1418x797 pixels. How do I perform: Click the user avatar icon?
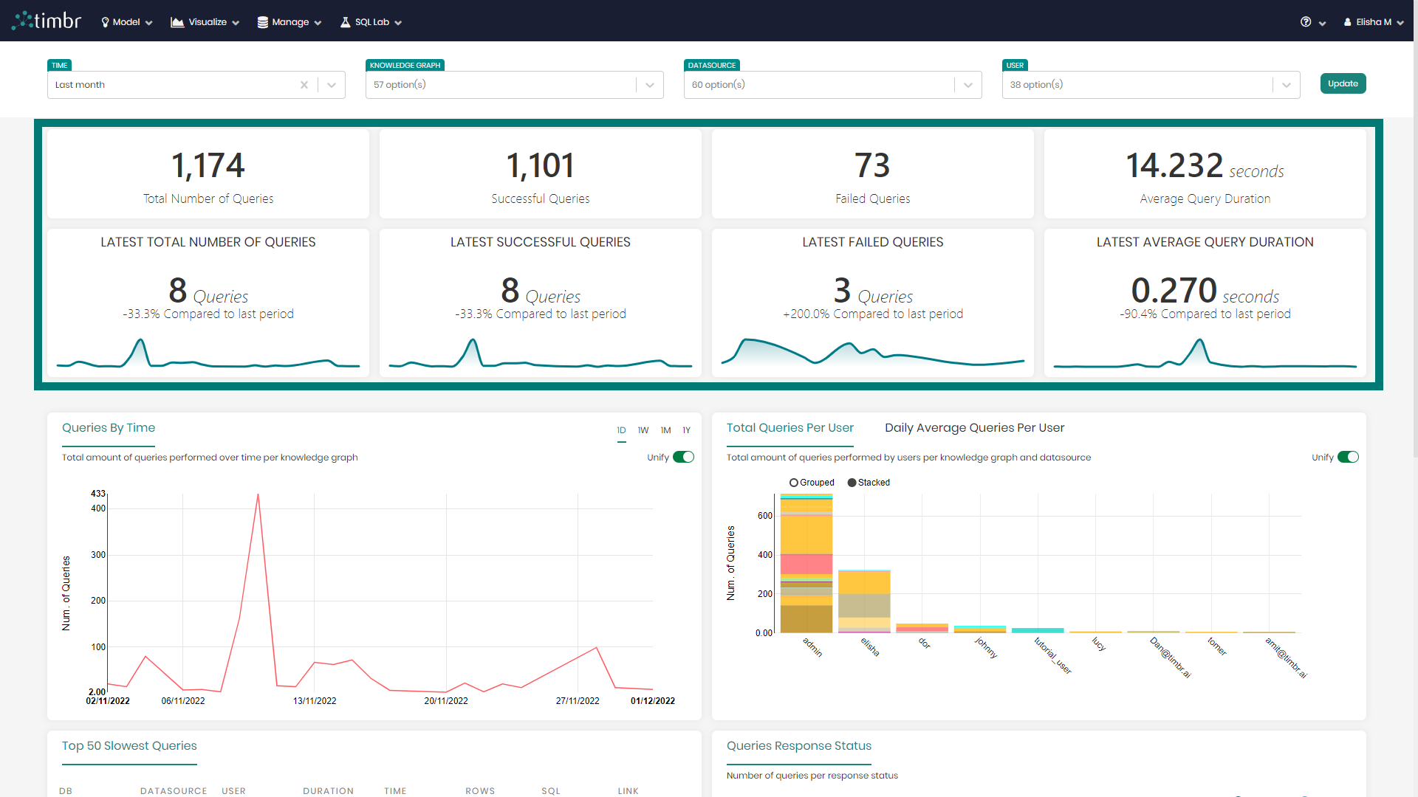1346,21
